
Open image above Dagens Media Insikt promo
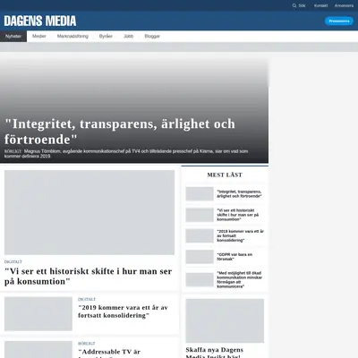click(225, 320)
